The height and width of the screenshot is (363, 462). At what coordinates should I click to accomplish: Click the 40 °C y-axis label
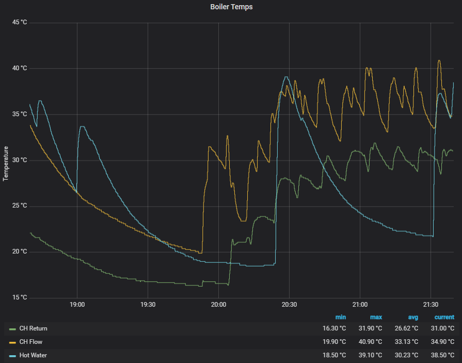(x=20, y=68)
